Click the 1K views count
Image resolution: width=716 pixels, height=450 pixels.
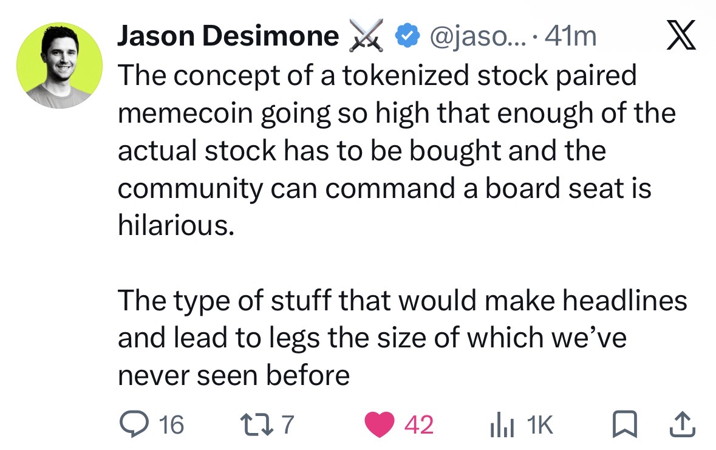[x=540, y=424]
